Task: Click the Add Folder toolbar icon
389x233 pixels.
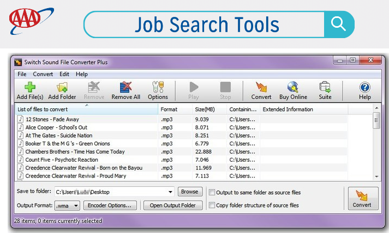Action: click(x=62, y=87)
